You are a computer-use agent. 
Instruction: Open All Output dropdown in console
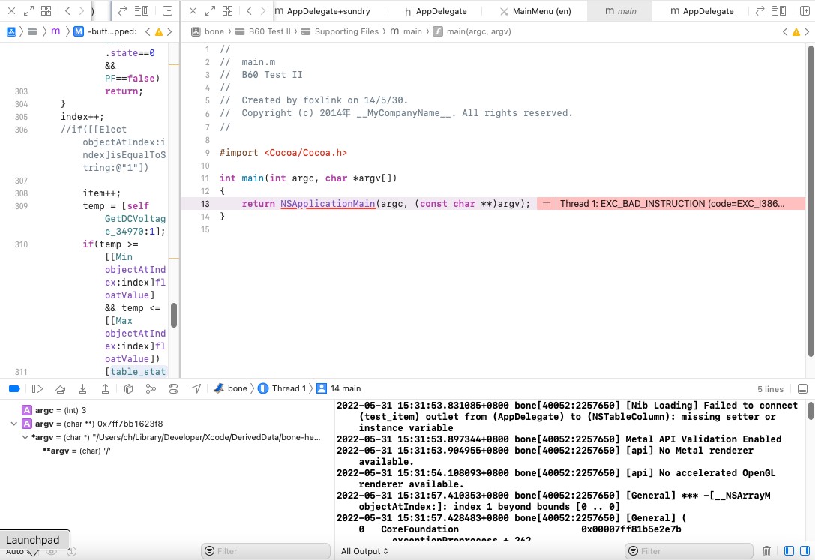click(x=364, y=551)
